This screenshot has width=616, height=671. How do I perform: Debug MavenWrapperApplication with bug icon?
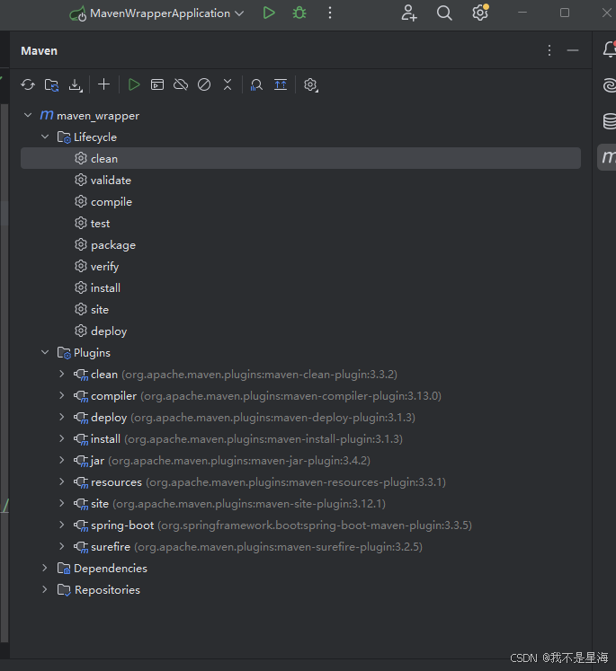299,13
